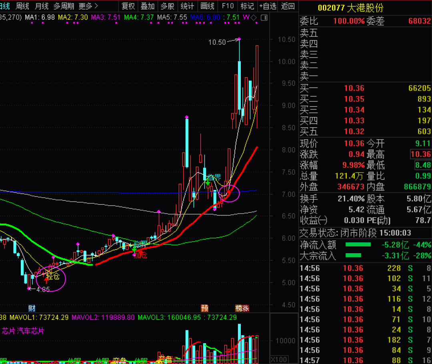Open the 多周期 multi-period view
Viewport: 432px width, 364px height.
coord(64,6)
